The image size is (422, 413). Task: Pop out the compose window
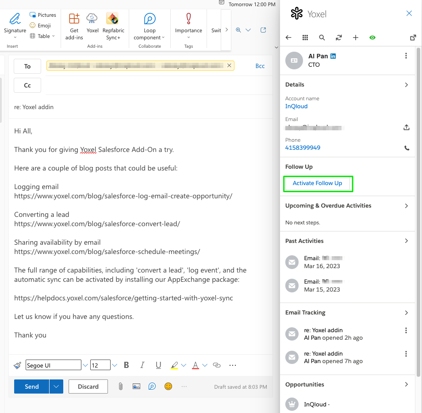(263, 30)
